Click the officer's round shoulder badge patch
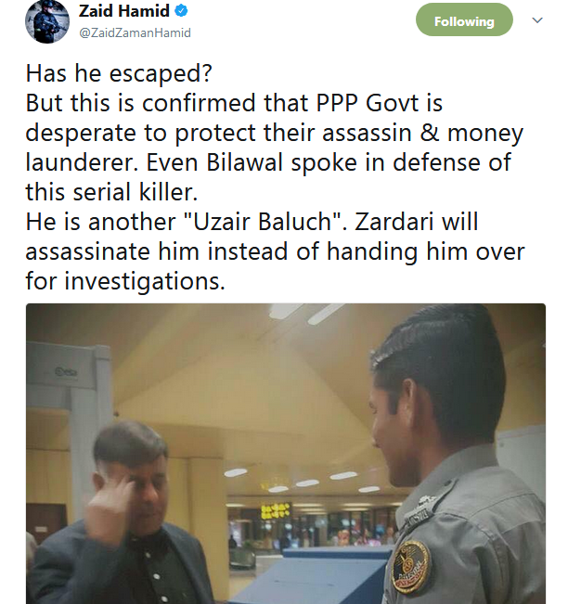This screenshot has width=568, height=604. tap(411, 567)
